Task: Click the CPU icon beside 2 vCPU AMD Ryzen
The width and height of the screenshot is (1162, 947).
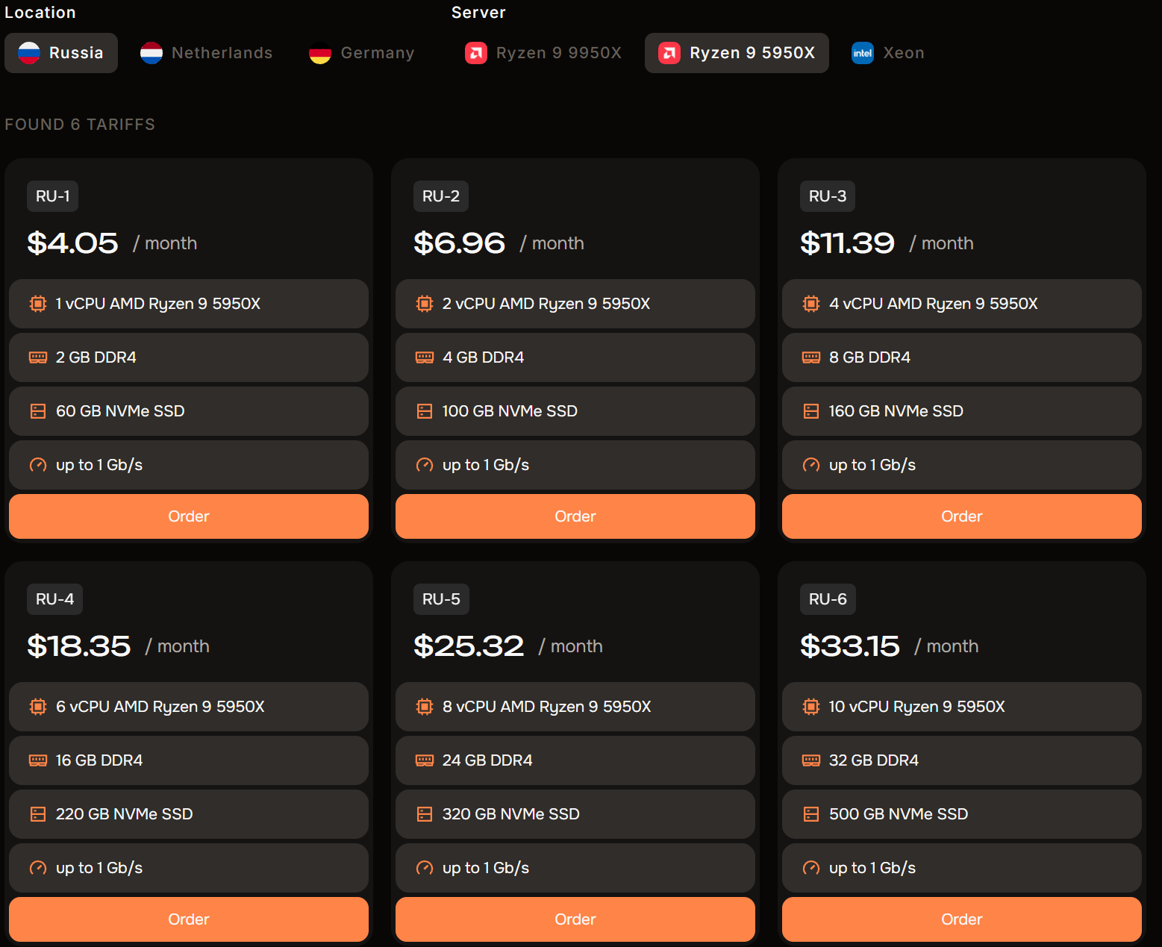Action: point(425,304)
